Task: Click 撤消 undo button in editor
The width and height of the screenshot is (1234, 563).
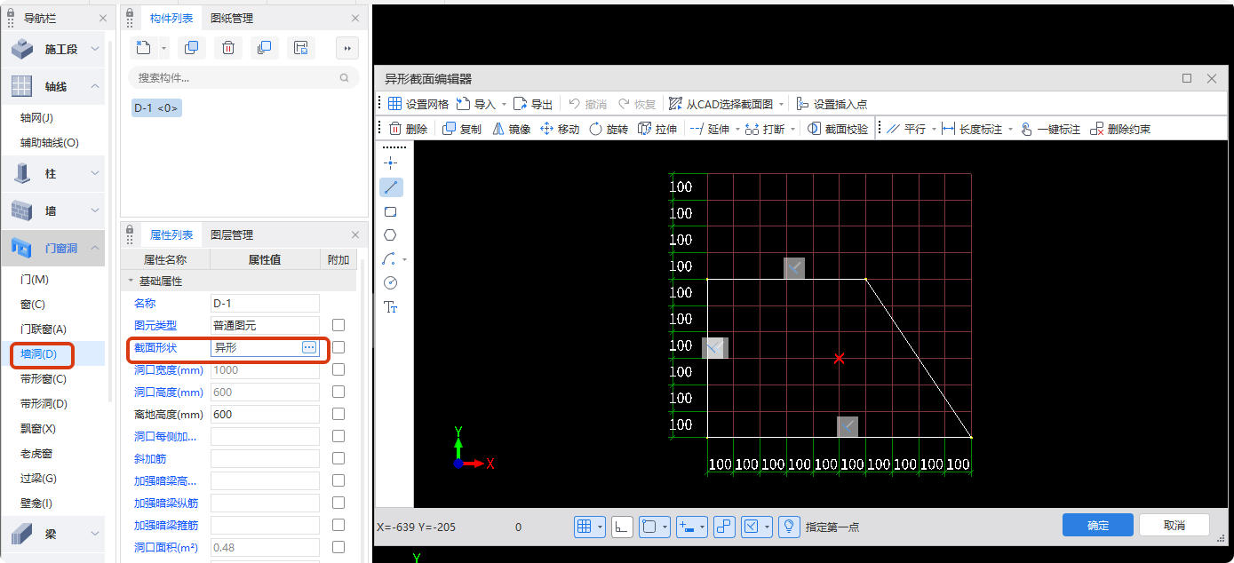Action: pyautogui.click(x=588, y=104)
